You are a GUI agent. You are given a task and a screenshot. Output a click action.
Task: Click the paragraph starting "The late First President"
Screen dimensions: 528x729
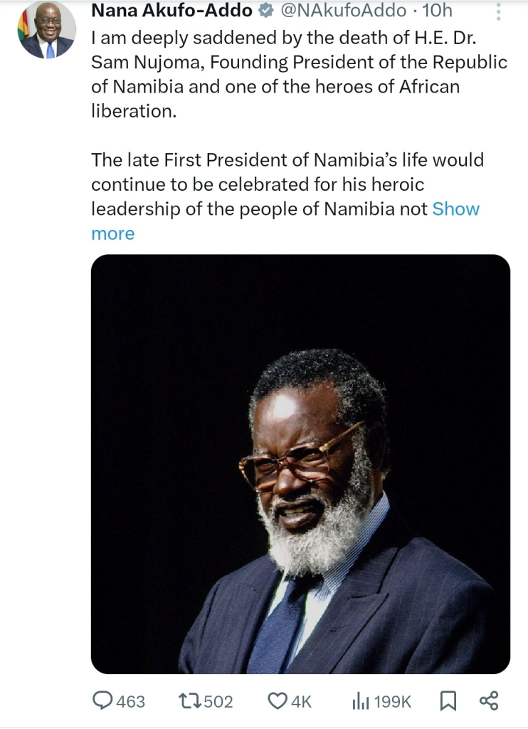(x=285, y=184)
